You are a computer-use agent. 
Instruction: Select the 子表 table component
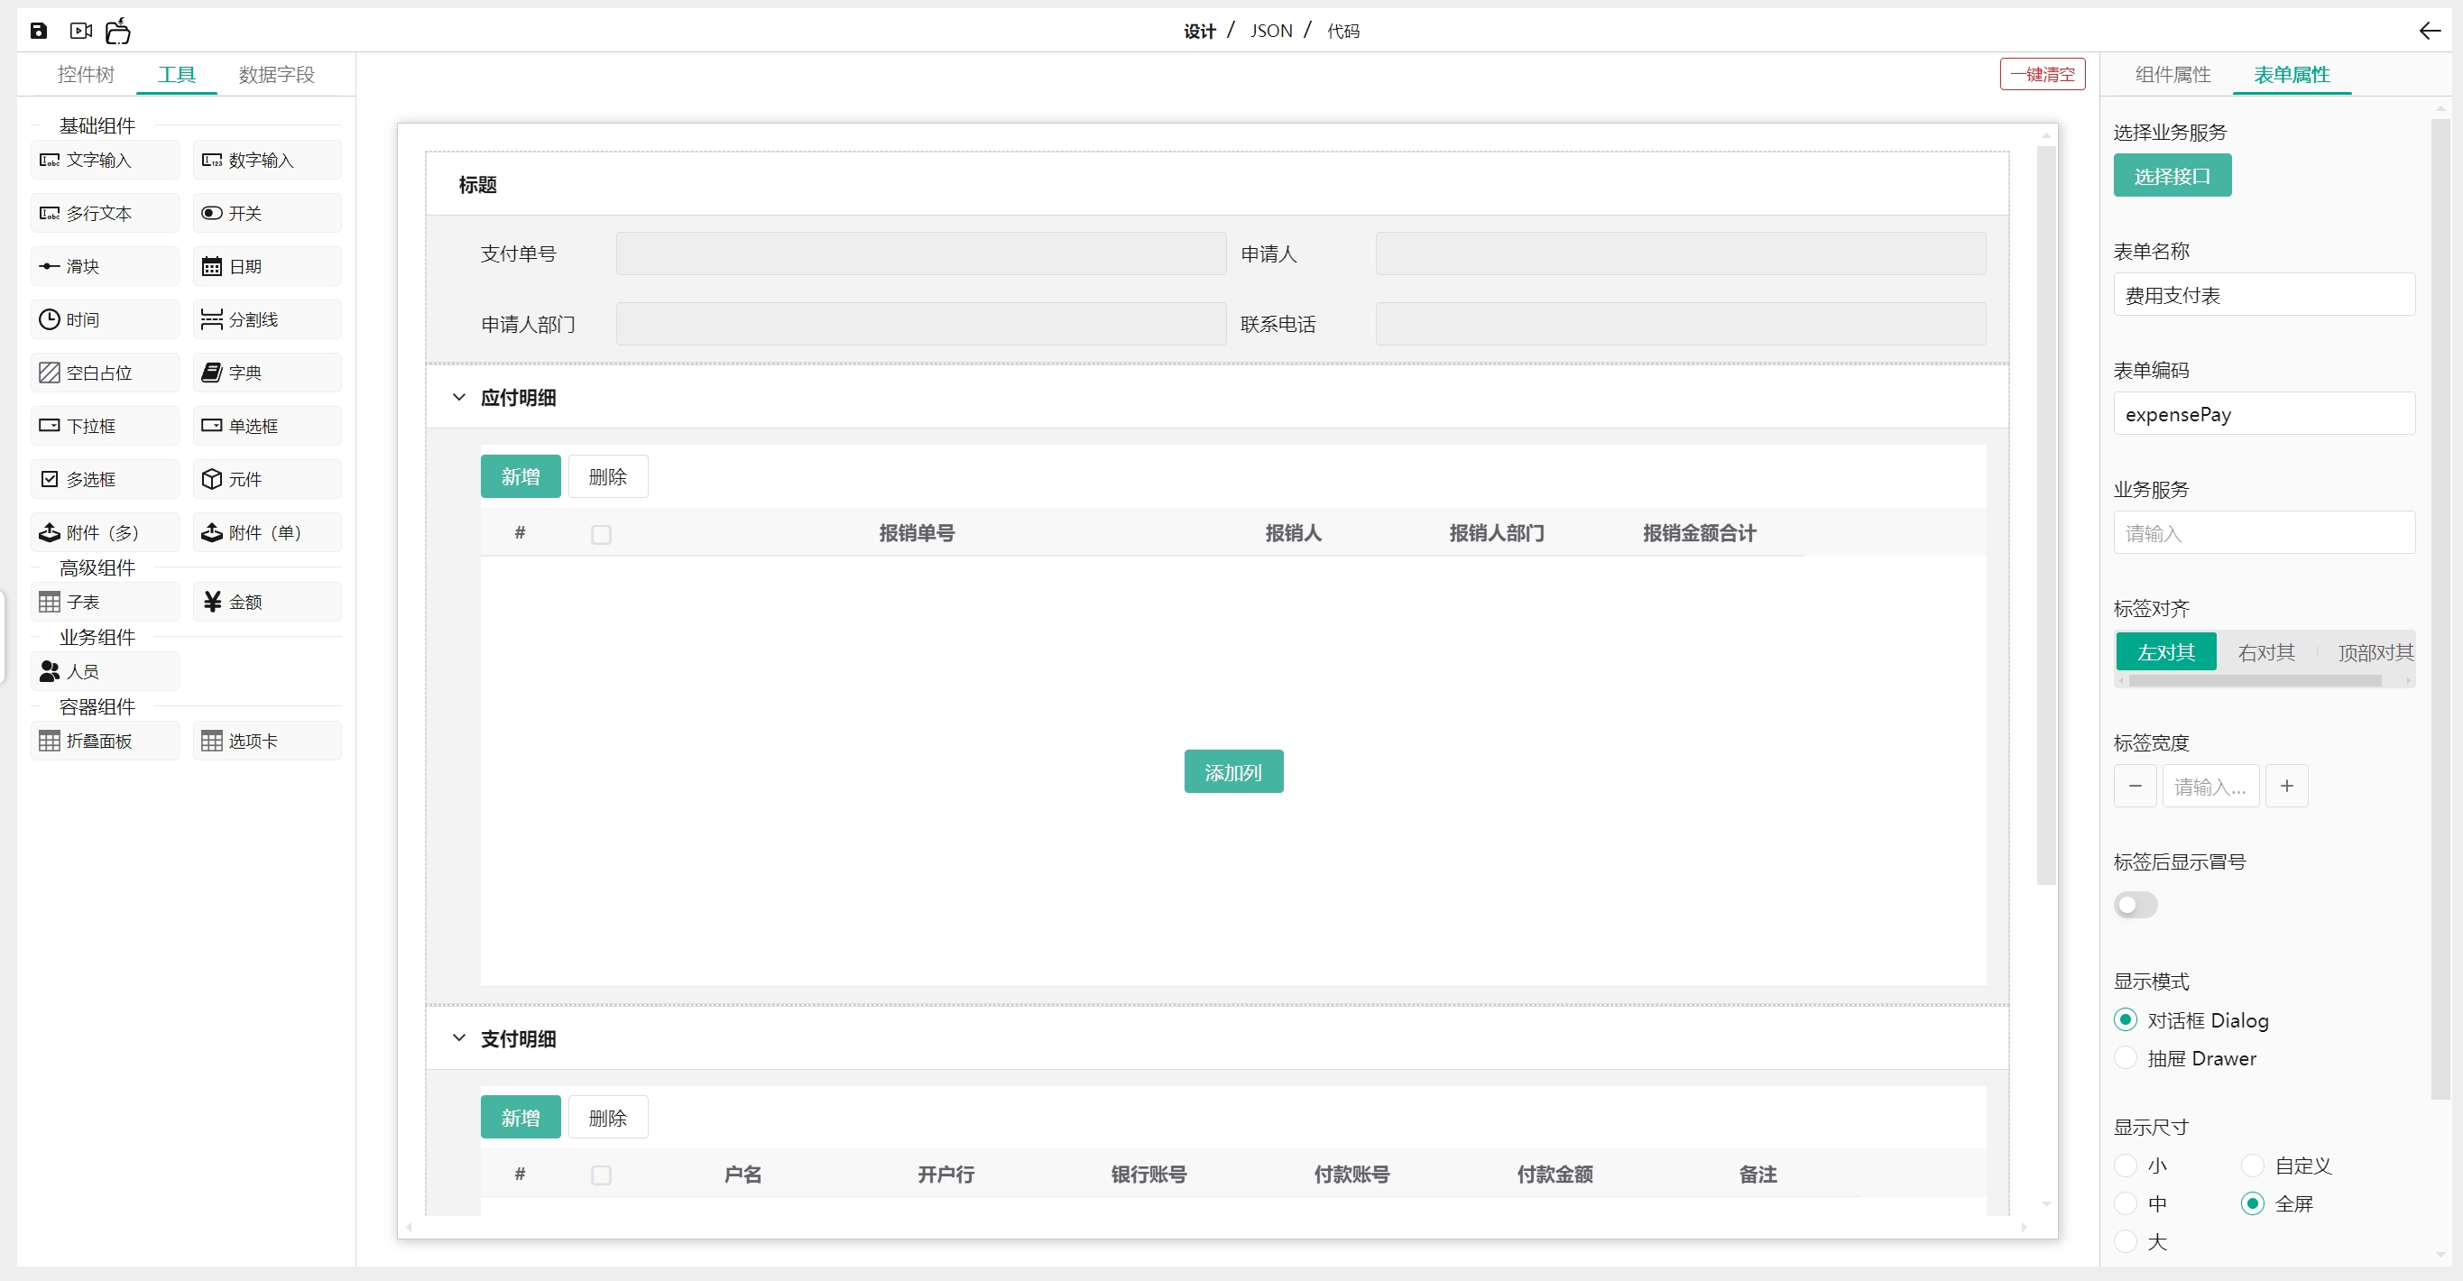(105, 603)
